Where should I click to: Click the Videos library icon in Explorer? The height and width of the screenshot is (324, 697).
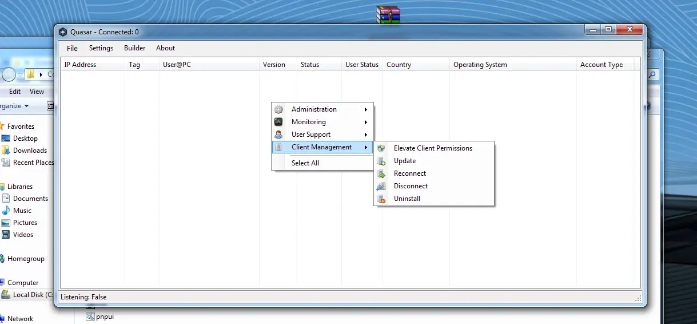tap(5, 235)
